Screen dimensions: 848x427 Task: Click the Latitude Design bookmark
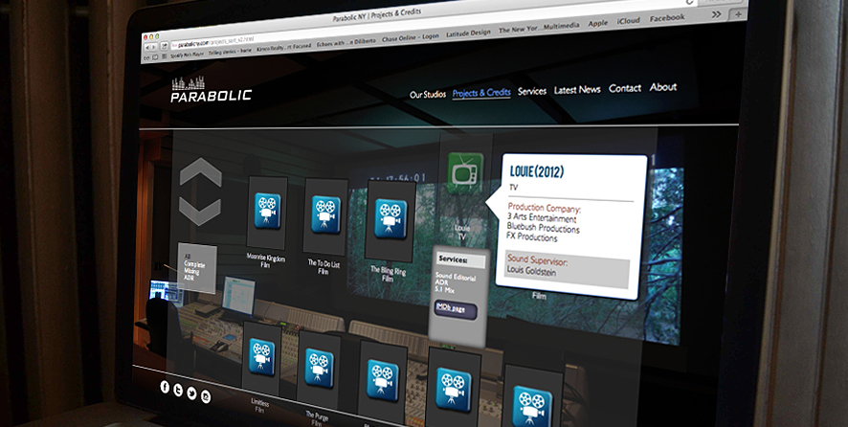468,34
